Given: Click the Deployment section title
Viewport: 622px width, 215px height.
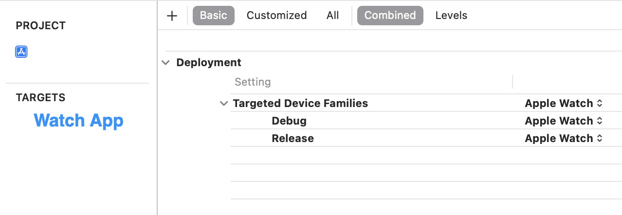Looking at the screenshot, I should click(x=209, y=63).
